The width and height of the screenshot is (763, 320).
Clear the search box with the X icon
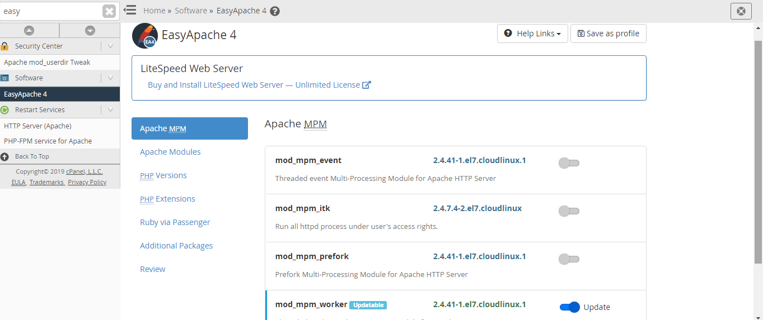tap(109, 11)
